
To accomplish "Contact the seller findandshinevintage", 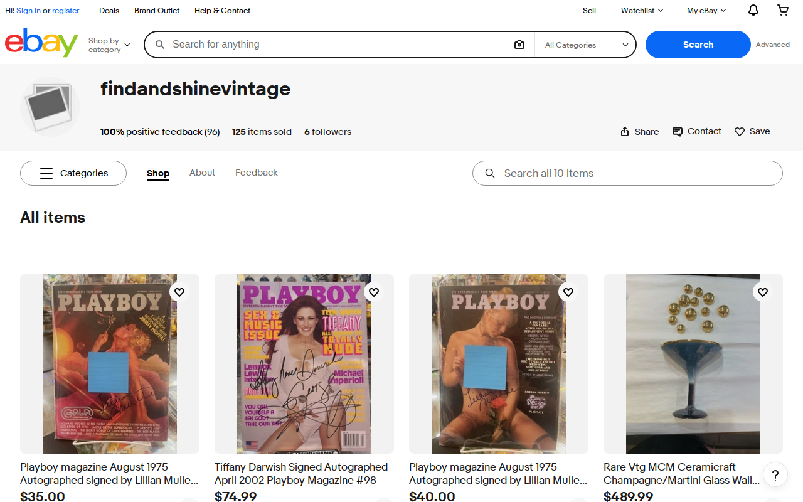I will click(696, 131).
